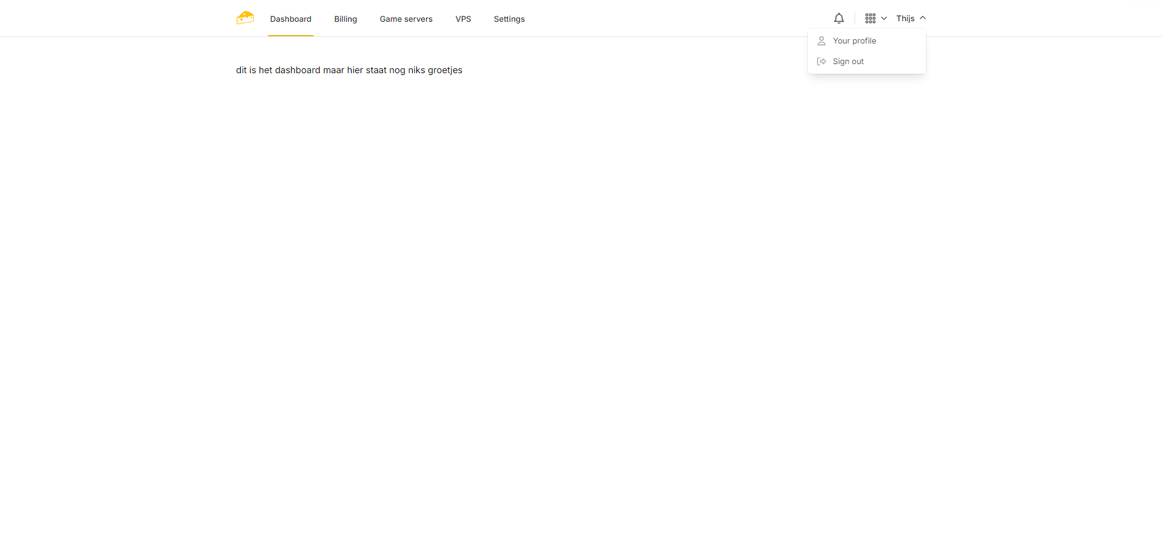Click the Thijs username dropdown
The image size is (1162, 551).
click(x=905, y=19)
